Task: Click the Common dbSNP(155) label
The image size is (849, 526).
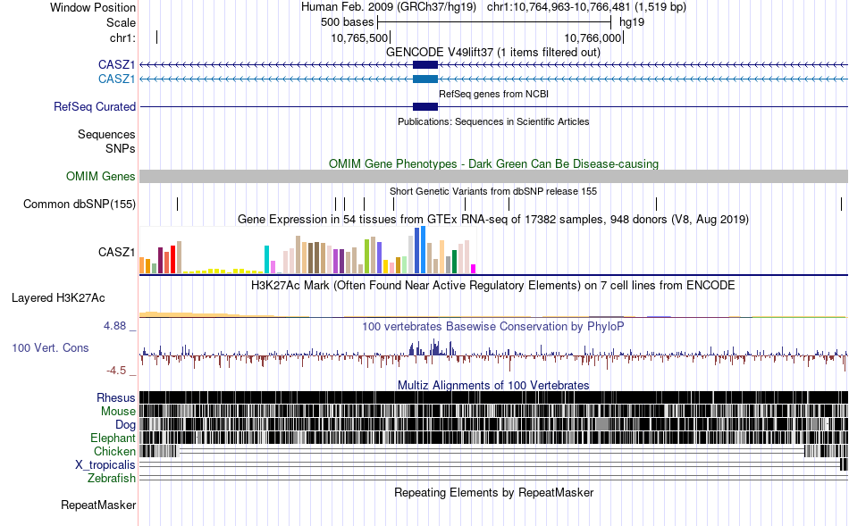Action: pos(80,204)
